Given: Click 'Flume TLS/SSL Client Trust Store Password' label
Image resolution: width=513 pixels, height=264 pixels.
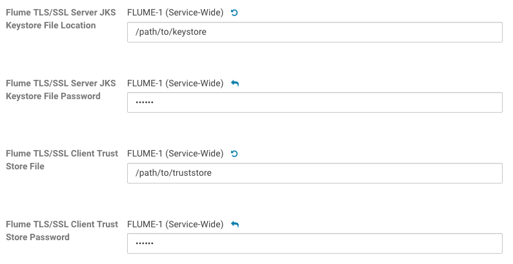Looking at the screenshot, I should click(61, 231).
